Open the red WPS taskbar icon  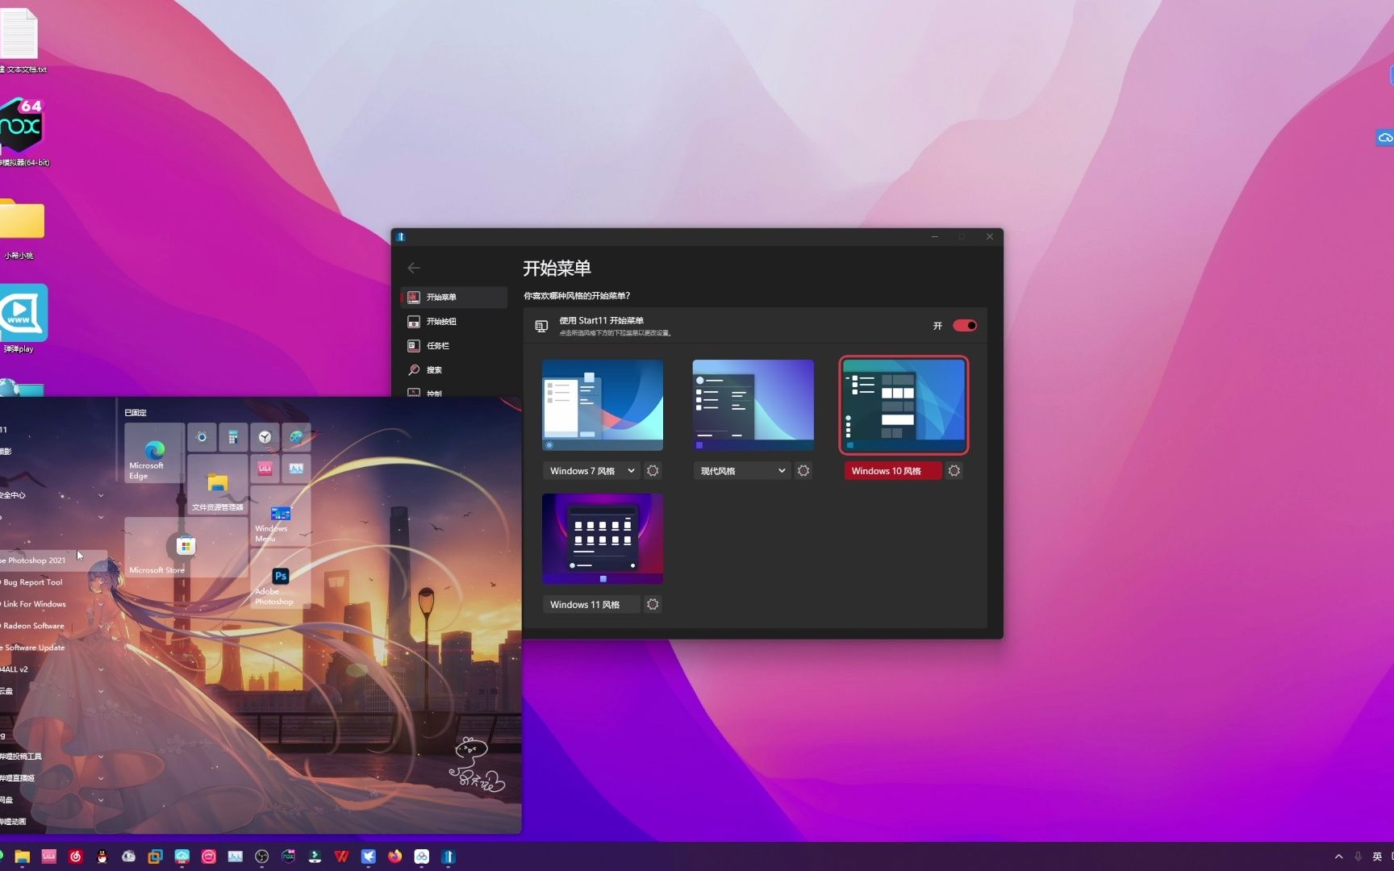341,856
